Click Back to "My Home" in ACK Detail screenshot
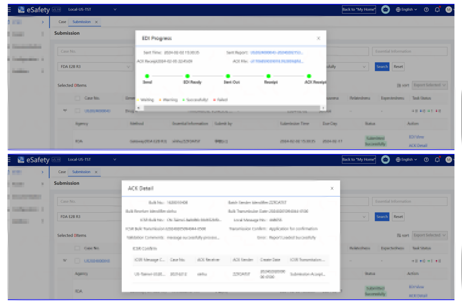The height and width of the screenshot is (304, 462). pyautogui.click(x=359, y=159)
